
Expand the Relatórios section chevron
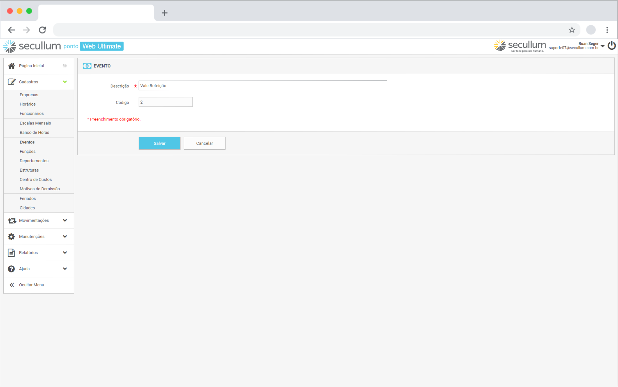pyautogui.click(x=65, y=253)
